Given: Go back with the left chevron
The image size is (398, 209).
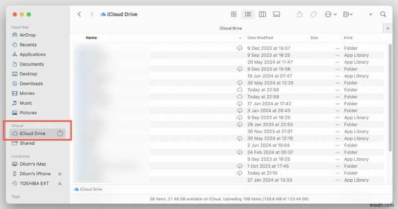Looking at the screenshot, I should (79, 14).
